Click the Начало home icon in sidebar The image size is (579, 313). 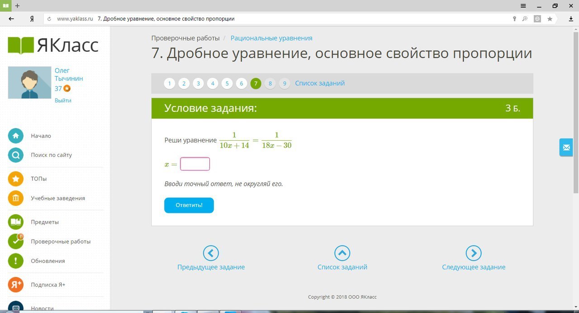coord(16,136)
